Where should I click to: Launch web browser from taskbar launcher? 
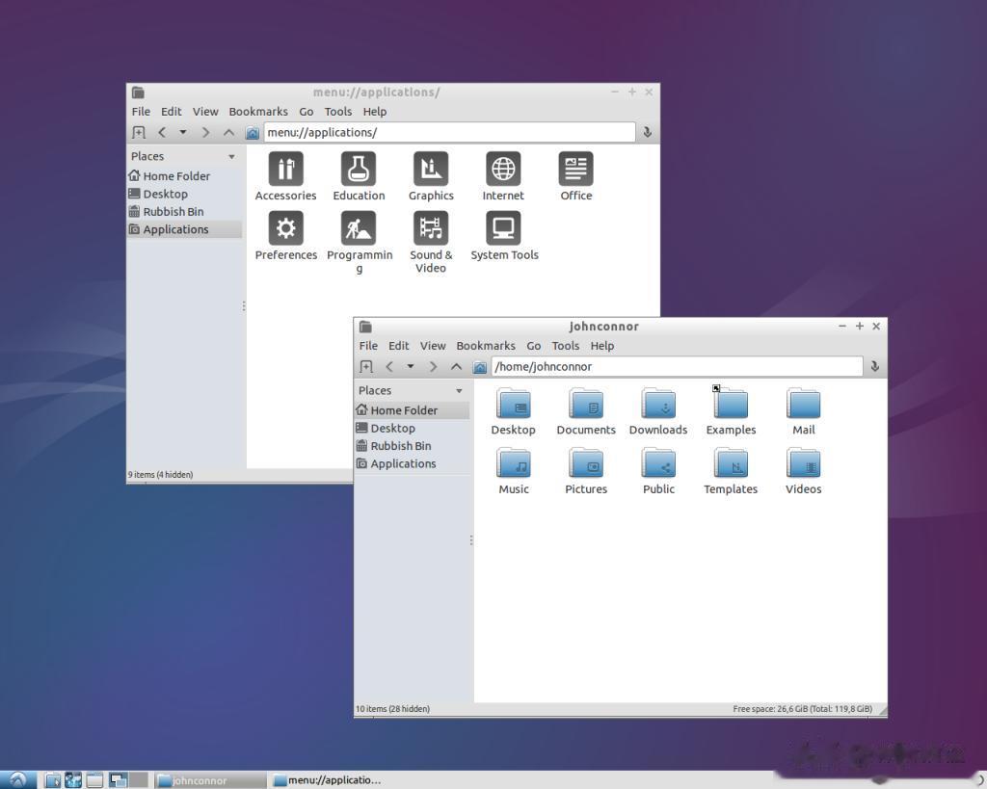coord(73,780)
